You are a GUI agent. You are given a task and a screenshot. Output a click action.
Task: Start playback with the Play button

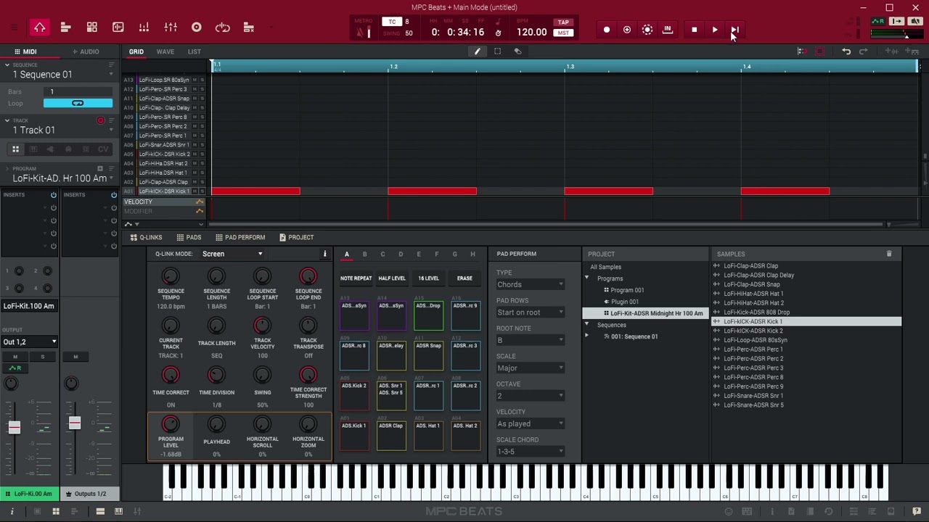[x=715, y=30]
